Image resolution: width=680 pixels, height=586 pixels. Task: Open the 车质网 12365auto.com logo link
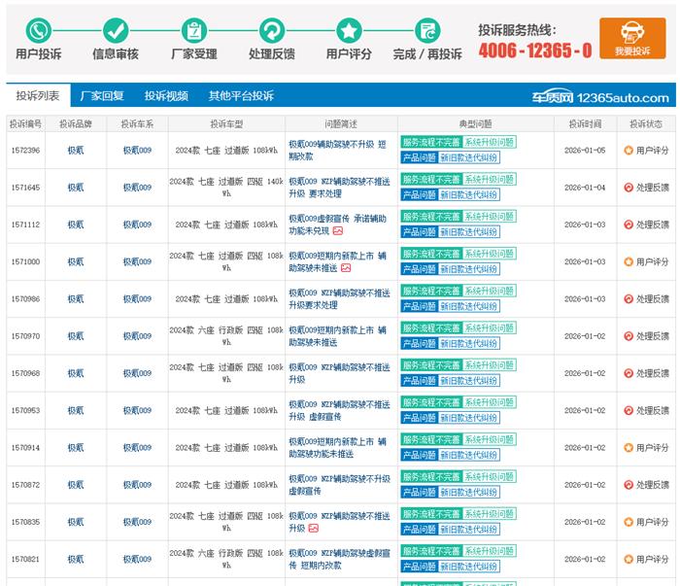click(x=599, y=97)
